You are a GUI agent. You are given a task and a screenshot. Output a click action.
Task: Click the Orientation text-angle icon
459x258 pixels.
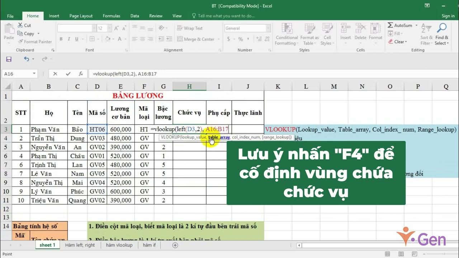tap(162, 28)
